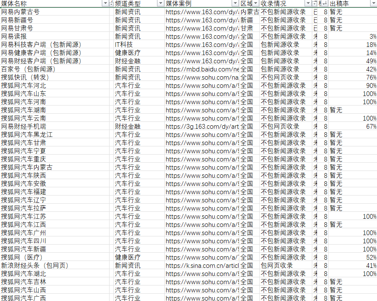The width and height of the screenshot is (377, 301).
Task: Select the 出稿率 header cell
Action: click(353, 3)
